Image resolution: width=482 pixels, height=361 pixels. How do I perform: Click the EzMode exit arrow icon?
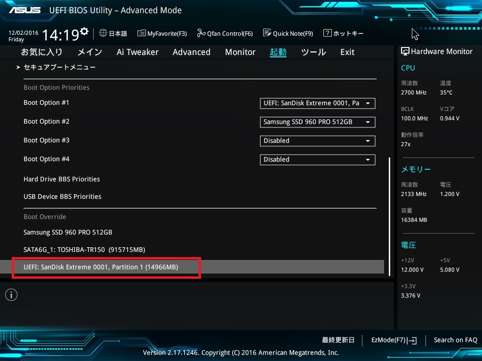click(412, 340)
